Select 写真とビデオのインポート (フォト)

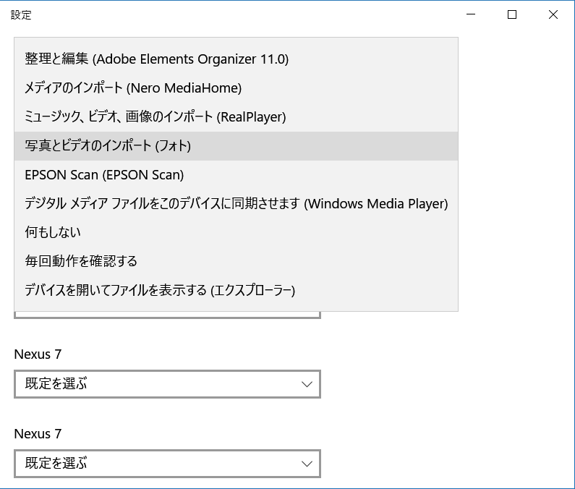[x=237, y=146]
